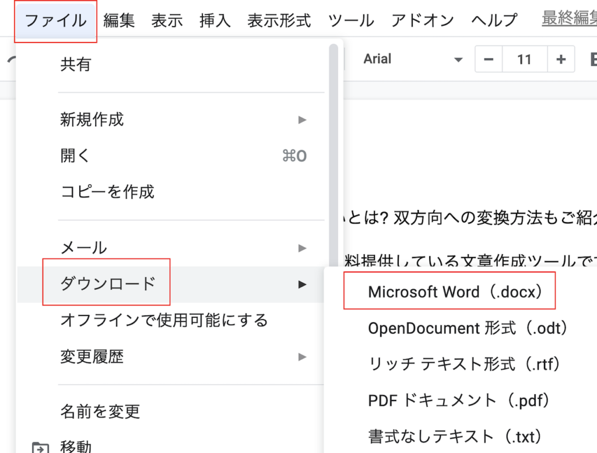Click the file menu scrollbar
Viewport: 597px width, 453px height.
click(333, 155)
